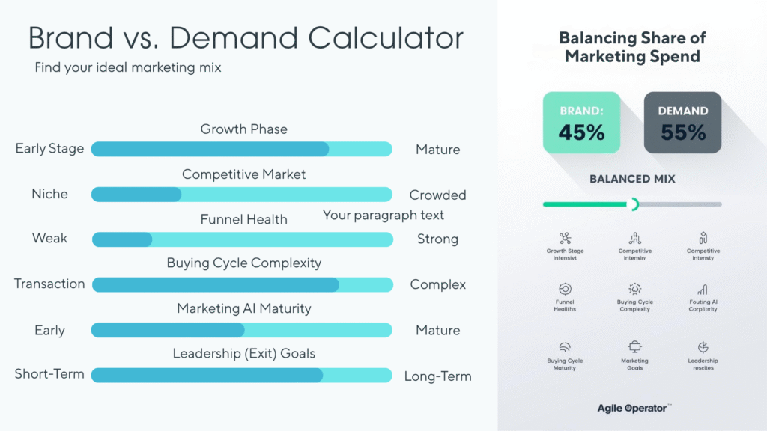Select the green Brand 45% card

coord(581,123)
